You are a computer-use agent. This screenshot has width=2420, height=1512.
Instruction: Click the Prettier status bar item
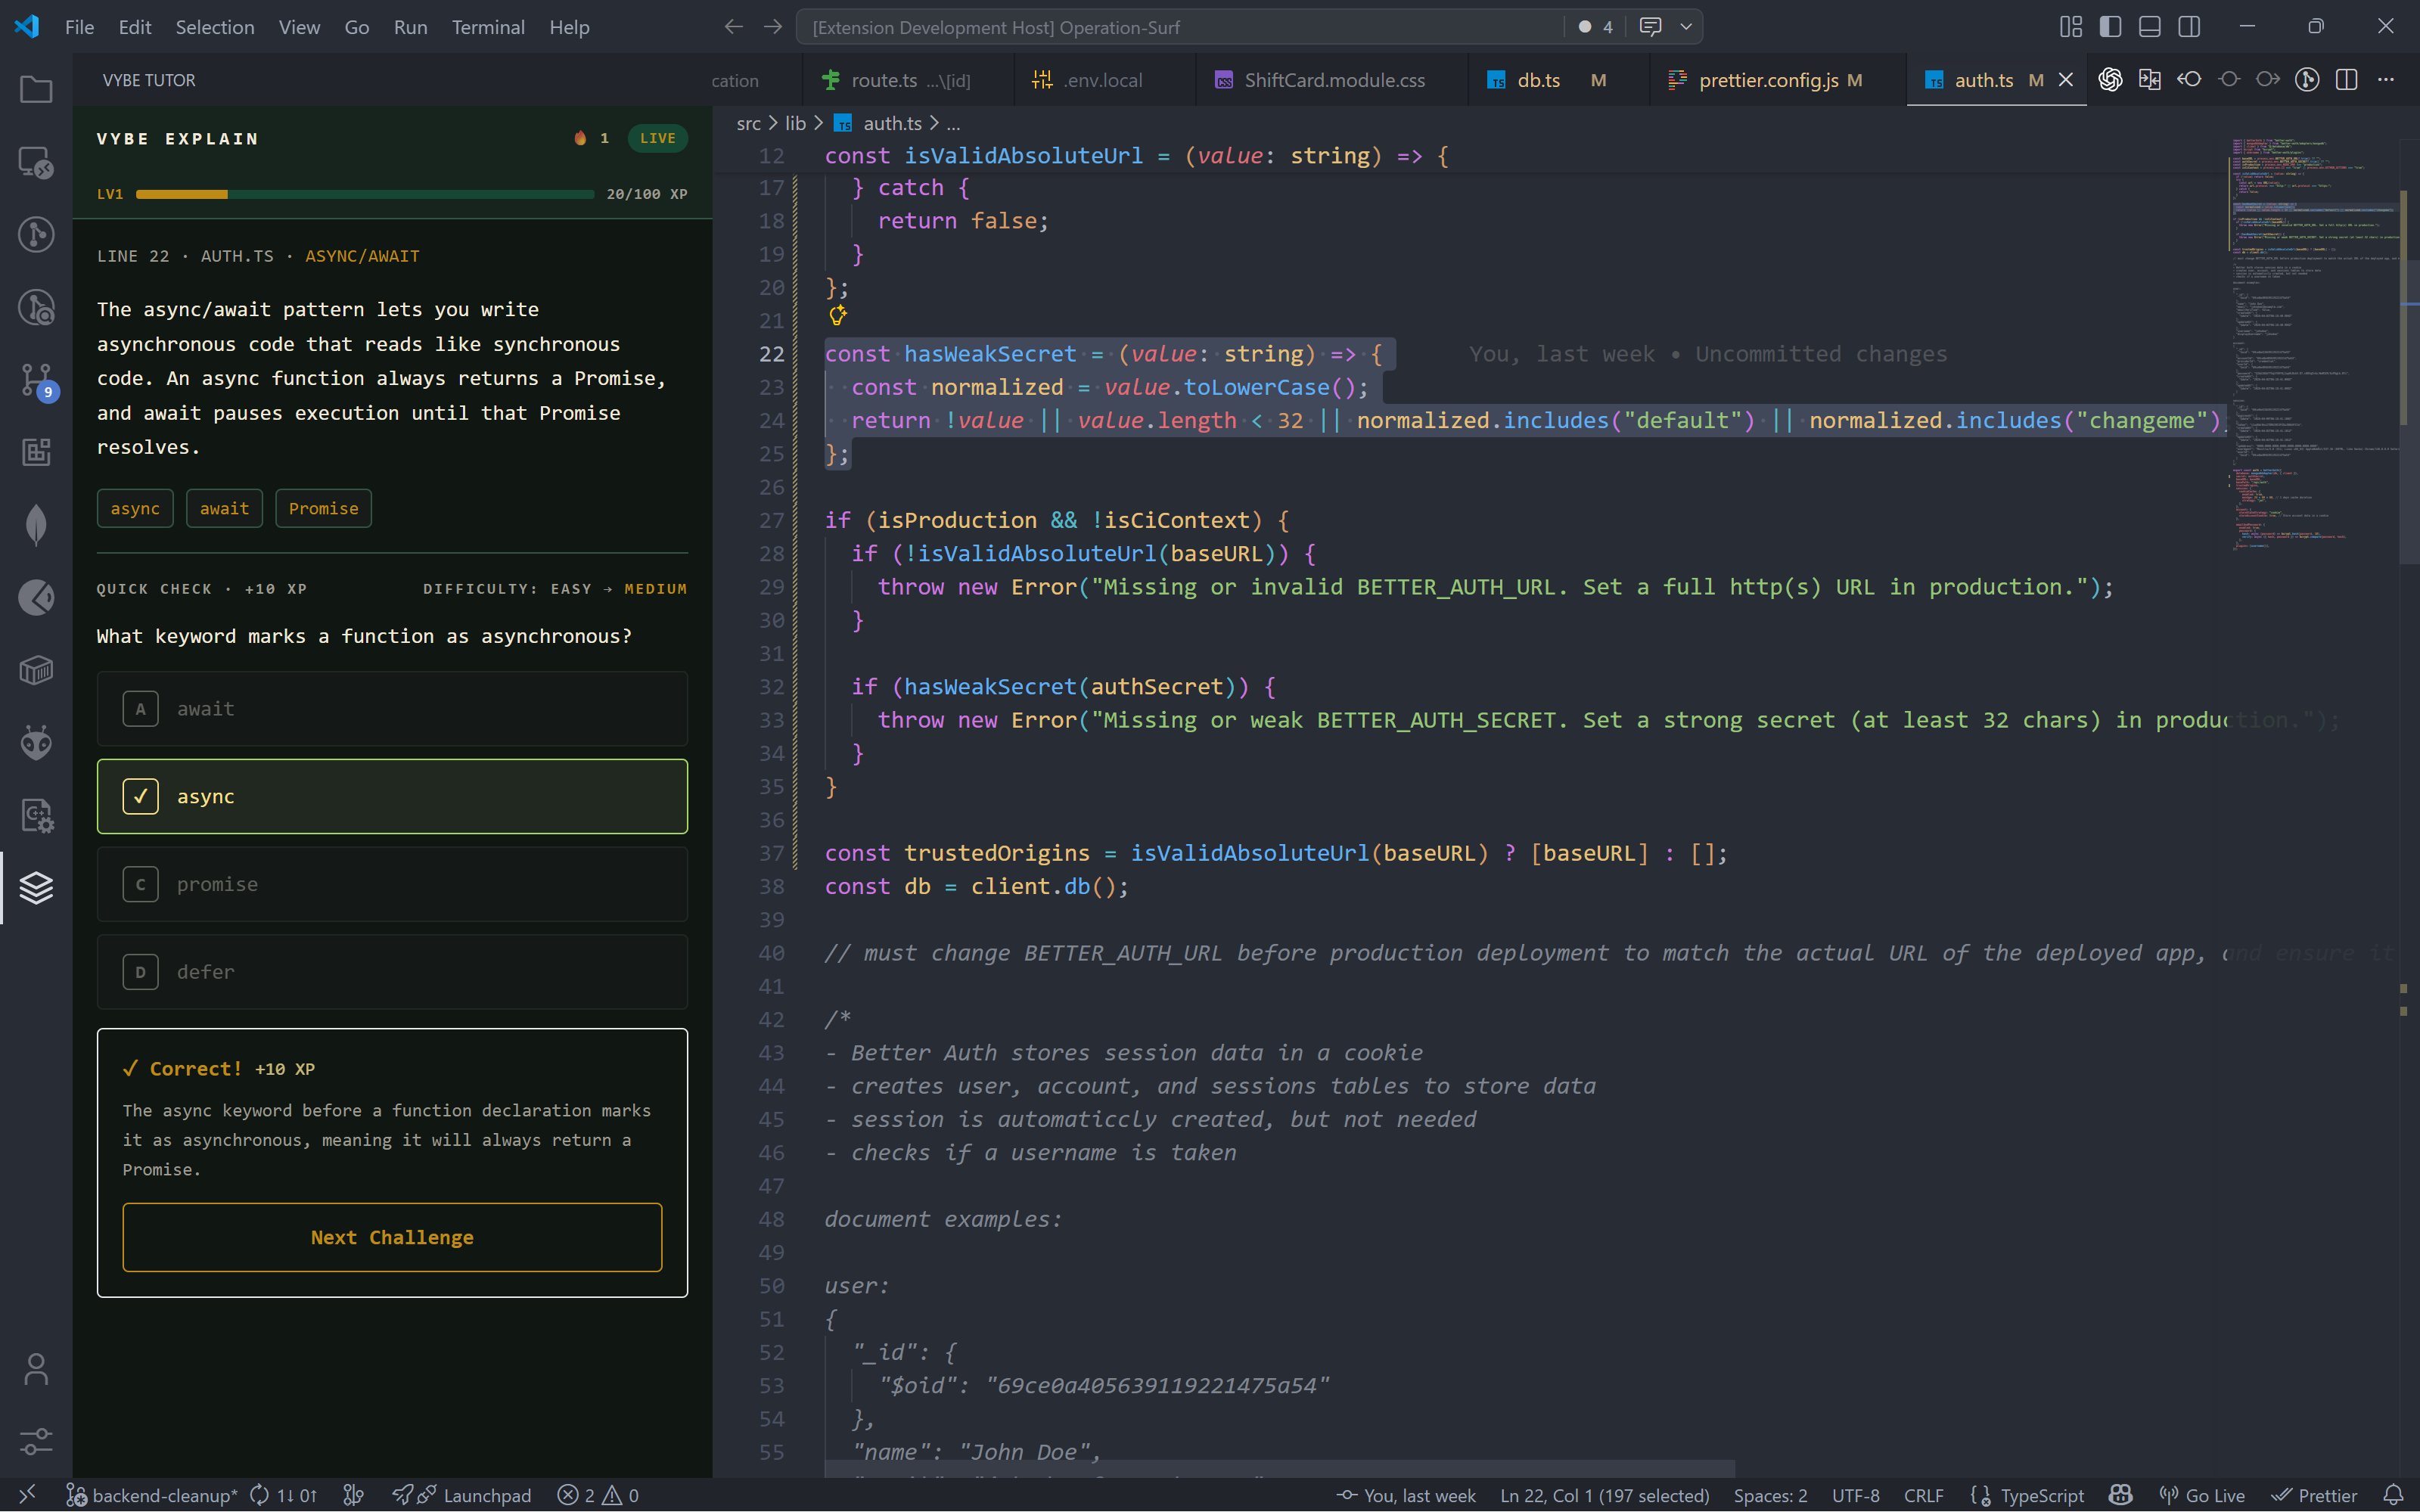pyautogui.click(x=2314, y=1495)
